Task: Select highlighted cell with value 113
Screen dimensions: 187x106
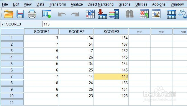Action: [x=111, y=76]
